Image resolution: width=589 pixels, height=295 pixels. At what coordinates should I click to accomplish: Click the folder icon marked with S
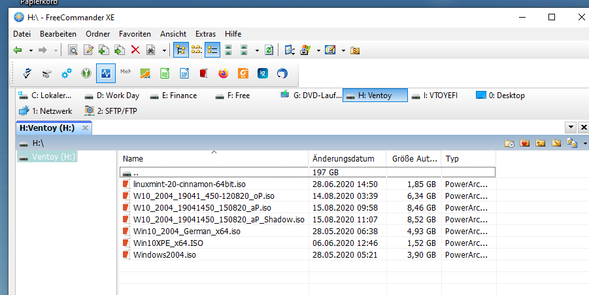[355, 50]
